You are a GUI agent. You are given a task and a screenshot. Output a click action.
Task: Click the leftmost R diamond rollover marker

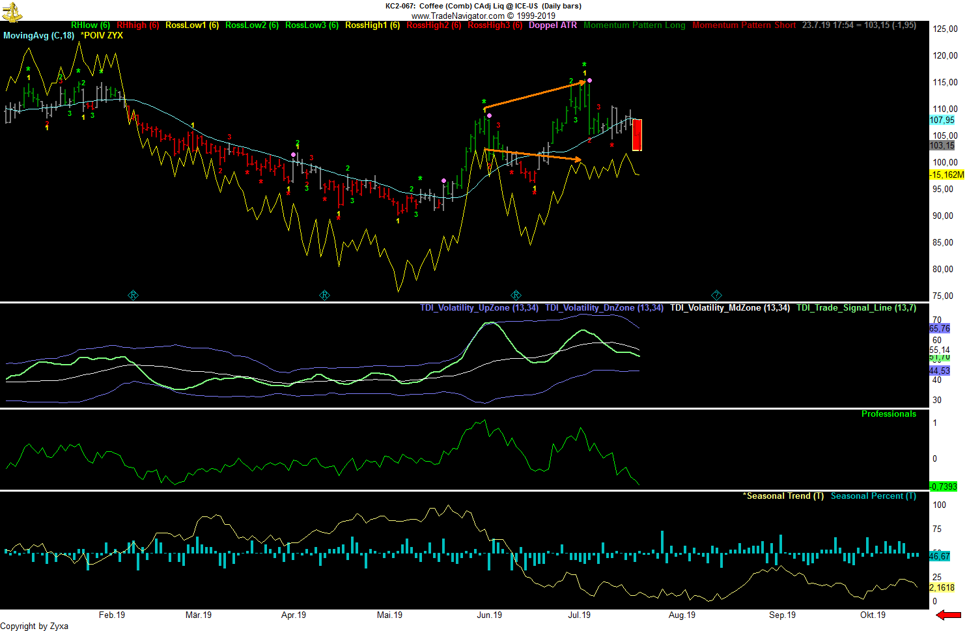[x=133, y=295]
